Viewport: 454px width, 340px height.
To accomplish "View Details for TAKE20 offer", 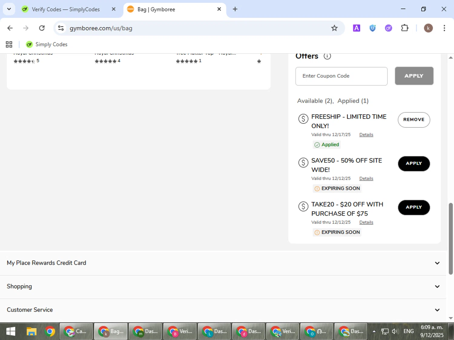I will tap(366, 222).
